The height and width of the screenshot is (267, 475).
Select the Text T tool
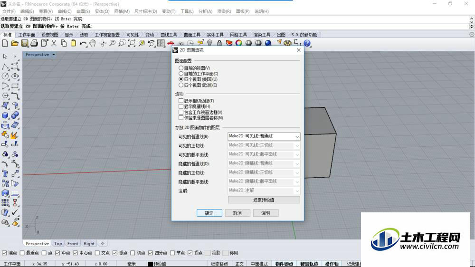click(x=5, y=174)
